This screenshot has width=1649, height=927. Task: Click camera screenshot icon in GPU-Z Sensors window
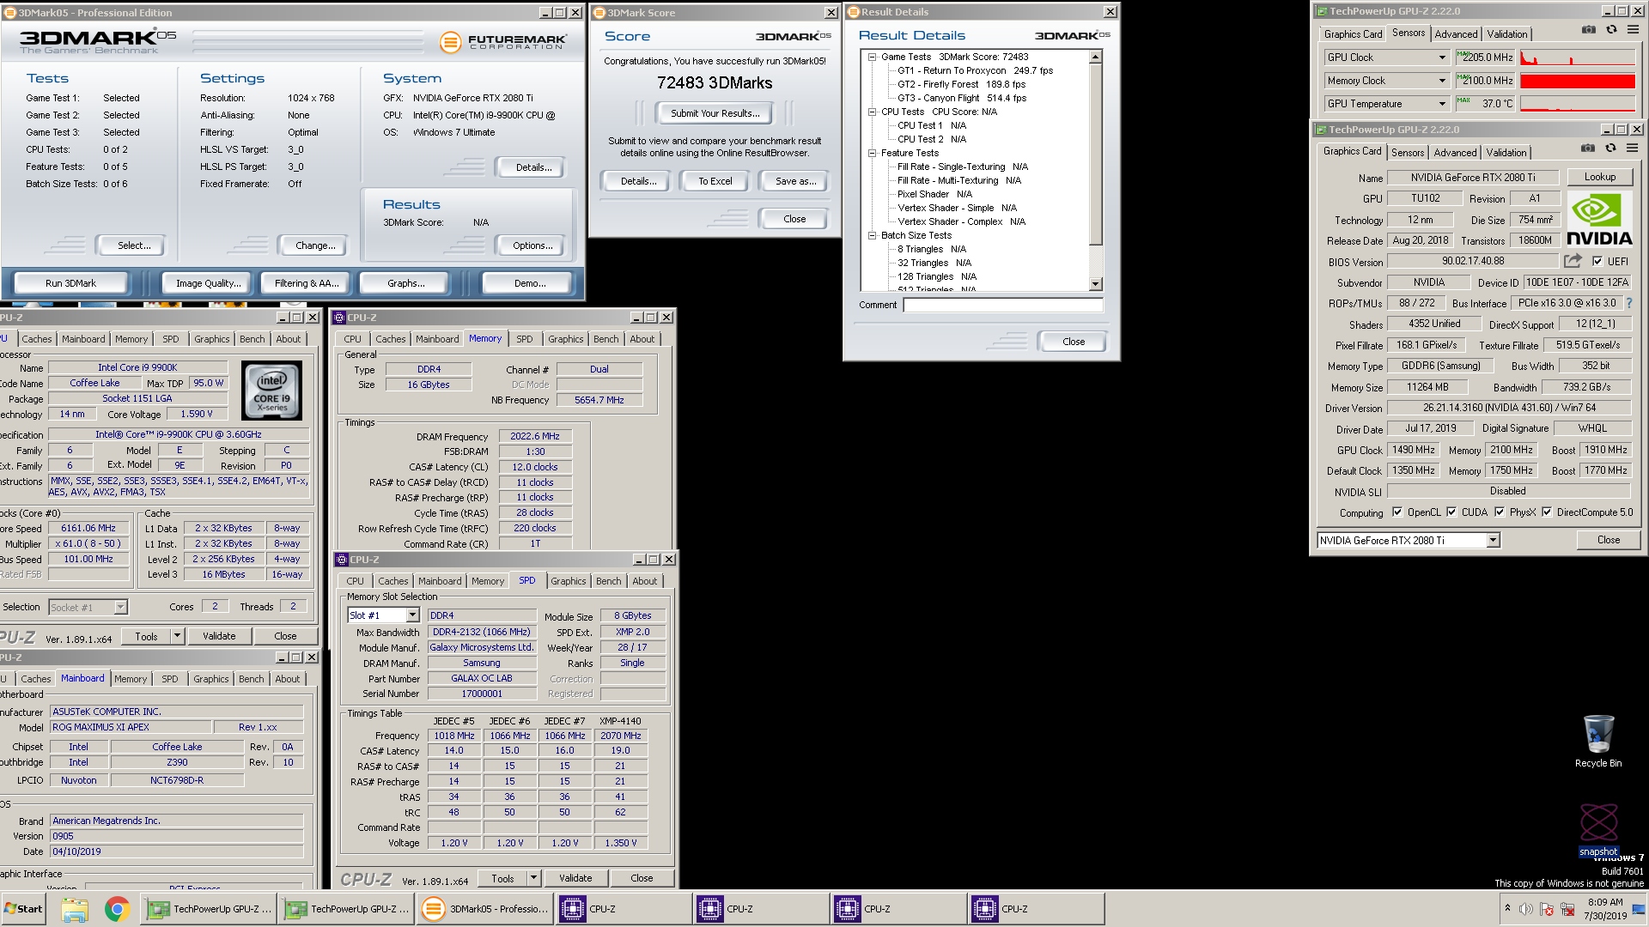[x=1589, y=30]
